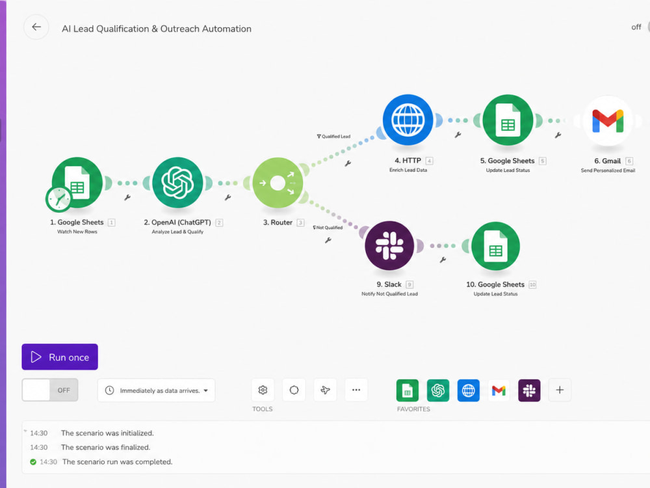Click module number badge 3 beside Router
Viewport: 650px width, 488px height.
tap(300, 223)
